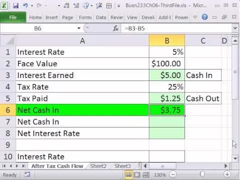Expand the formula bar chevron
The width and height of the screenshot is (240, 180).
pos(235,28)
